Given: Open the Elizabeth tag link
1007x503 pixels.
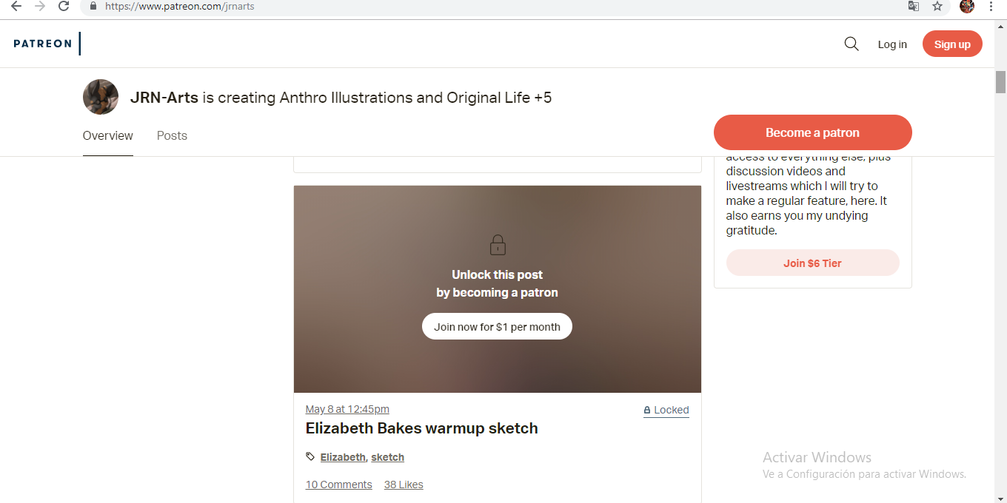Looking at the screenshot, I should coord(343,457).
